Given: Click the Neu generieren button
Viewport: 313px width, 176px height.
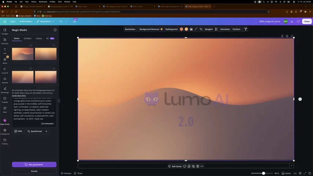Looking at the screenshot, I should (34, 165).
